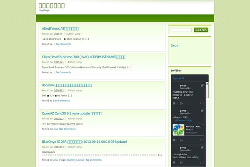Click the blog site title heading

tap(52, 5)
